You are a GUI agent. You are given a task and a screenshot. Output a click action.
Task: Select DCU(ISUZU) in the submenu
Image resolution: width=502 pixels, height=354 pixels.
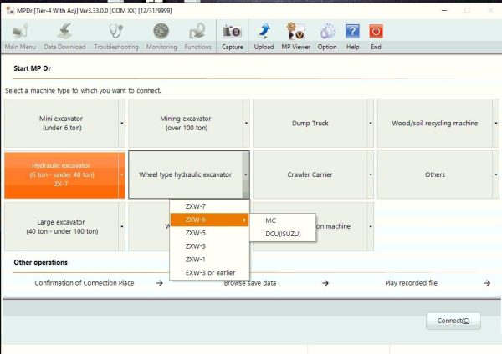click(283, 234)
